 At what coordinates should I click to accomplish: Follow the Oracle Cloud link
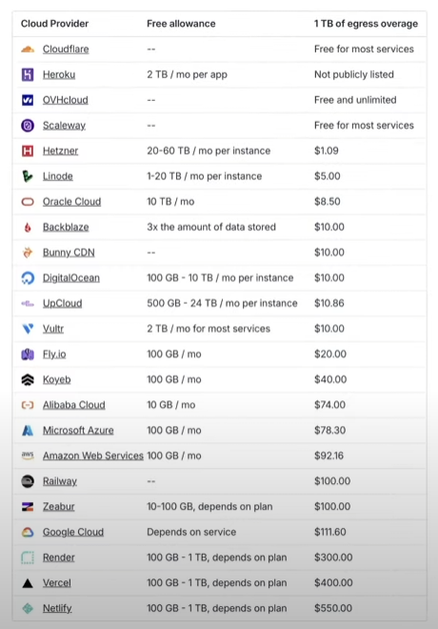click(71, 201)
